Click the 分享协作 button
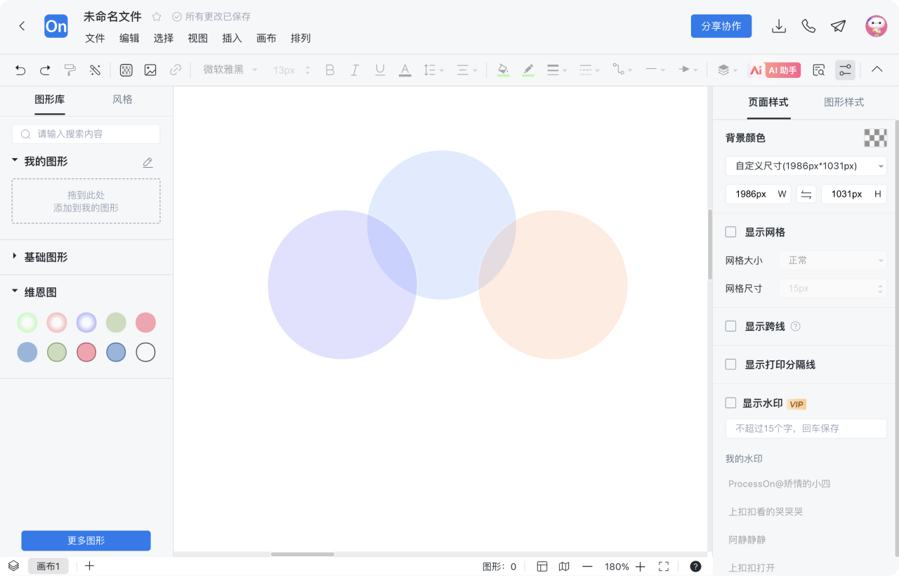The image size is (899, 576). [x=721, y=26]
